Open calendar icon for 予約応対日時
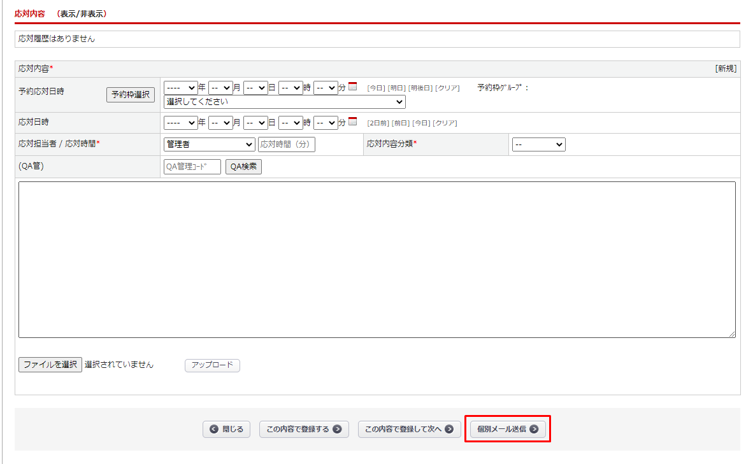753x464 pixels. (x=353, y=87)
